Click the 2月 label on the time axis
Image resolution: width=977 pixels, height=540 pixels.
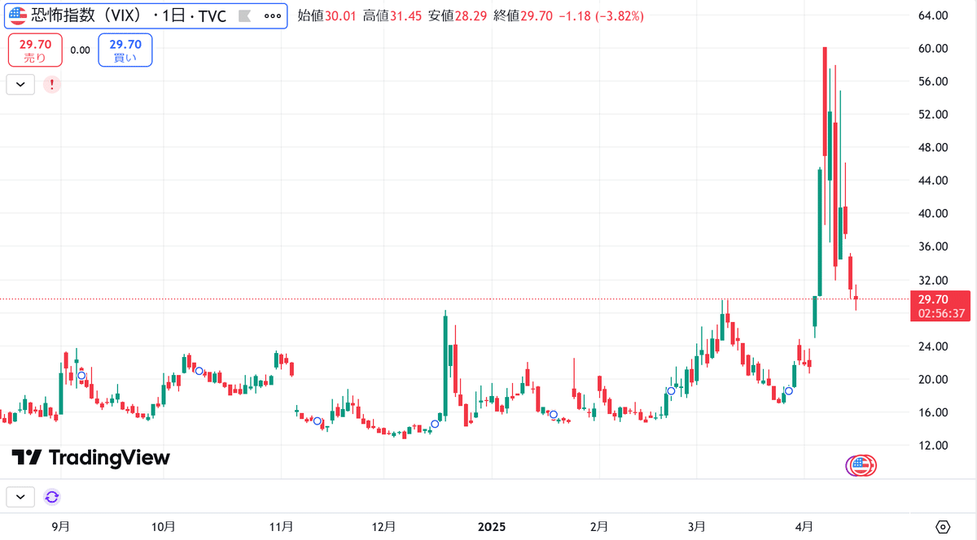pyautogui.click(x=599, y=527)
